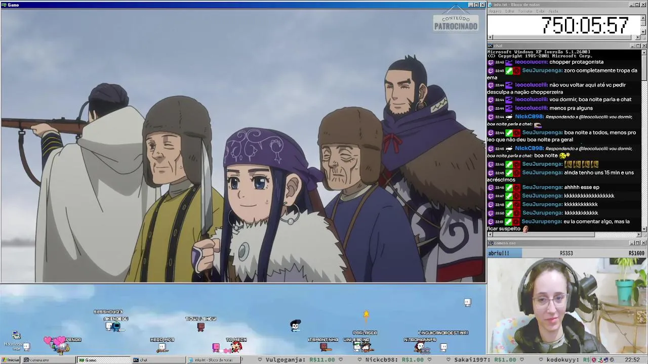648x364 pixels.
Task: Click the Twitch icon on chopper protagonista message
Action: point(491,62)
